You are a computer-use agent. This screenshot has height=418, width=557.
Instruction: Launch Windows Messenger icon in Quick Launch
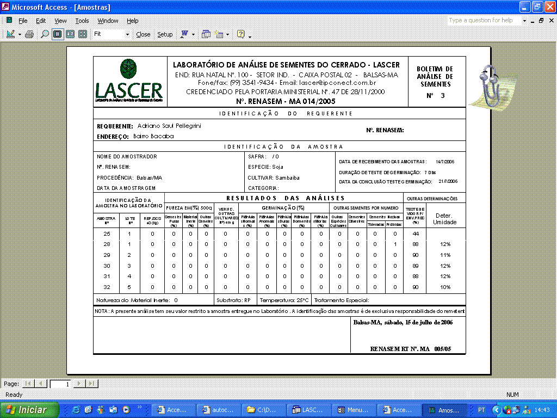(x=101, y=410)
